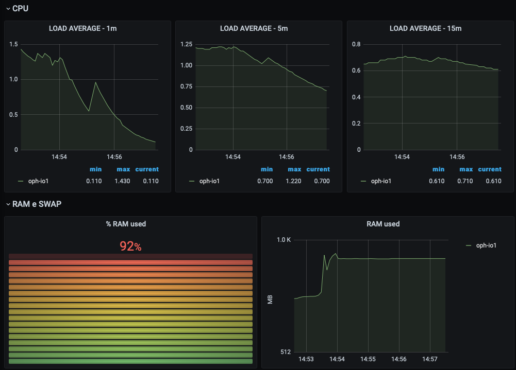
Task: Sort 15m legend by current column
Action: [x=489, y=169]
